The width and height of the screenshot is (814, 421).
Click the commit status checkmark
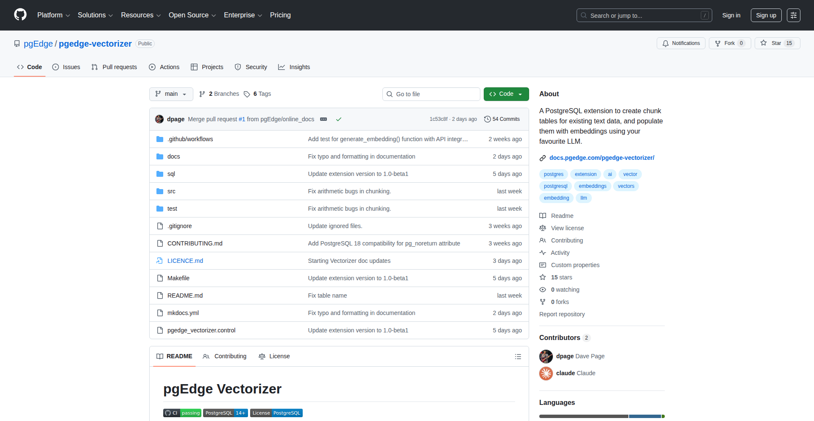[338, 119]
